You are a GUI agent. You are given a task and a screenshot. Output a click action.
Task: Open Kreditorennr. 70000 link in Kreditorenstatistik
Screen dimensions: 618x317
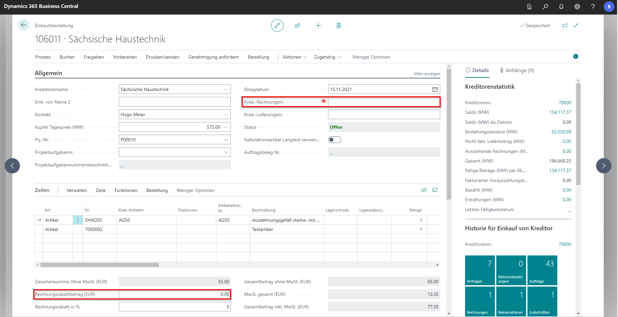[565, 103]
